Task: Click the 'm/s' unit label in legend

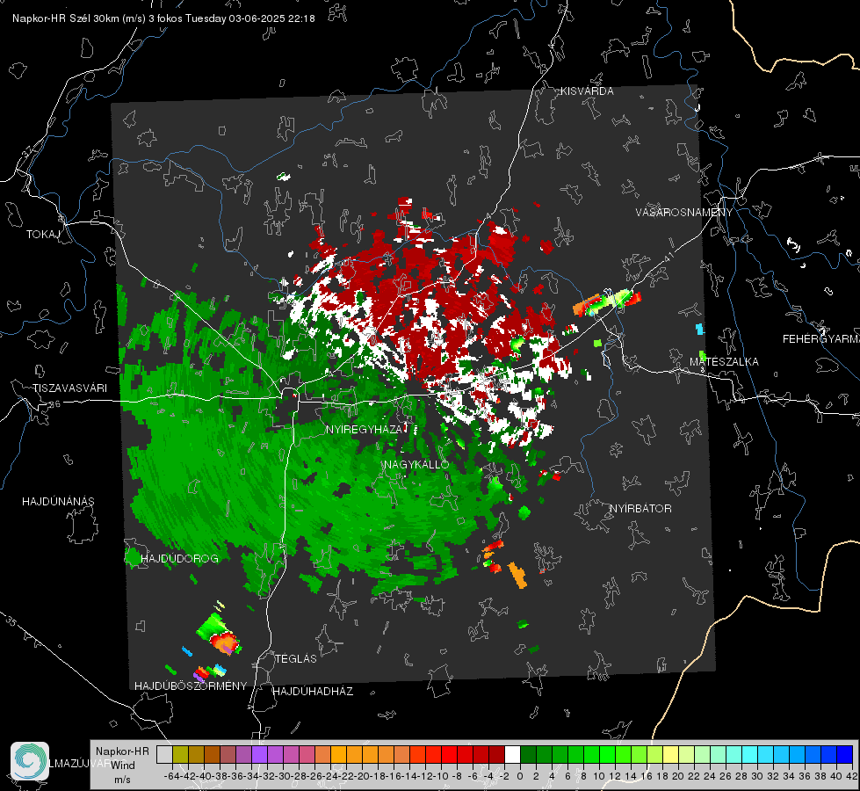Action: pyautogui.click(x=122, y=780)
